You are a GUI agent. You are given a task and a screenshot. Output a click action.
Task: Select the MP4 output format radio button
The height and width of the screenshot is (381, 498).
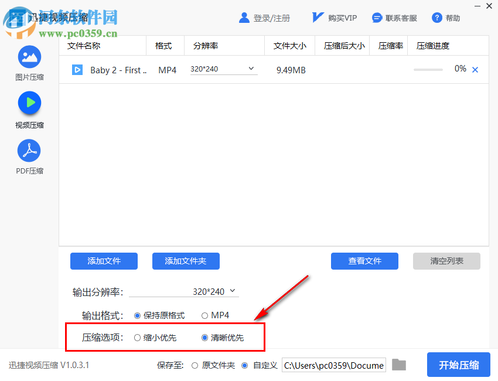click(x=205, y=315)
